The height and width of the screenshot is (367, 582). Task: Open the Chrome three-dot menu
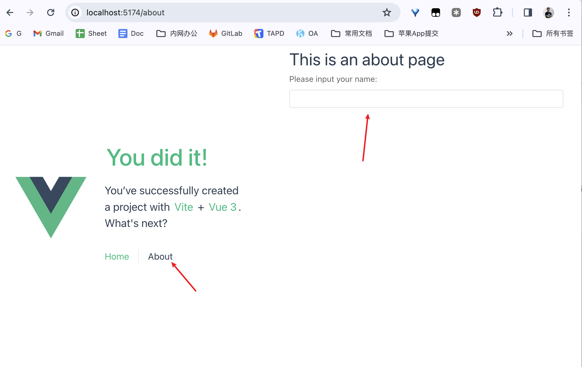pos(569,12)
